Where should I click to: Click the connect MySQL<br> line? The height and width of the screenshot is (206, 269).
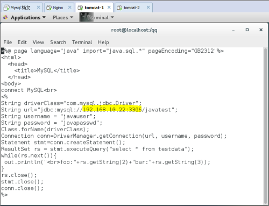(x=29, y=90)
